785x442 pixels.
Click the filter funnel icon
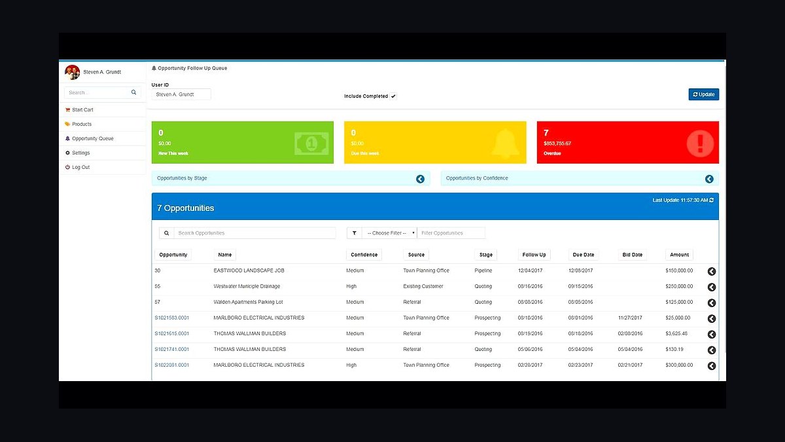(x=354, y=233)
